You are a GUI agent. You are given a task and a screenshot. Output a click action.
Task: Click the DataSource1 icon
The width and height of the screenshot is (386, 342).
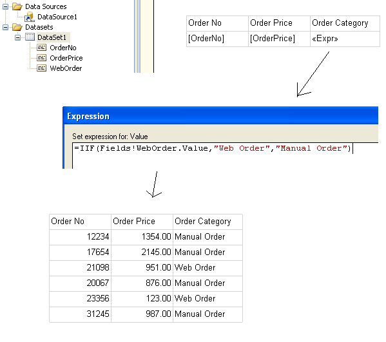(x=30, y=17)
